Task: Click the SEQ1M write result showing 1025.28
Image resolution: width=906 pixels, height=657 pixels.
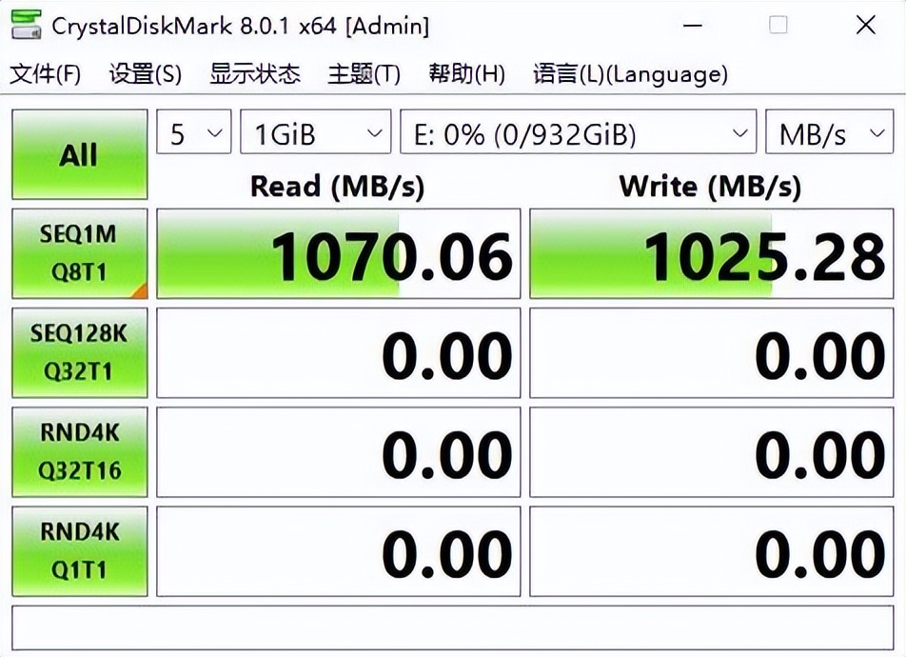Action: 712,252
